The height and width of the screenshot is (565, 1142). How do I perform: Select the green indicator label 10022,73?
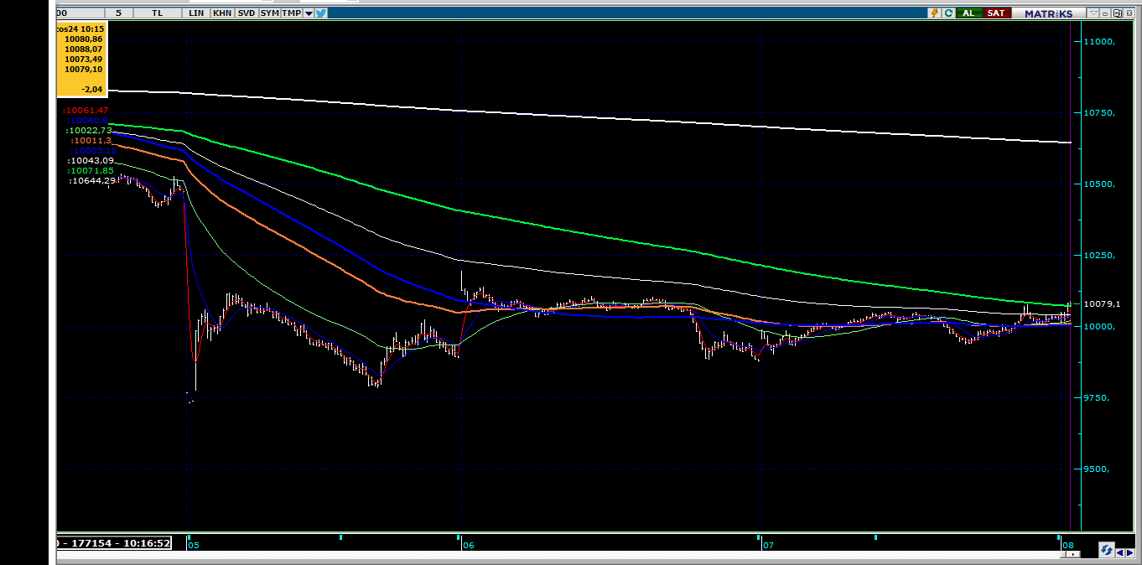click(x=89, y=131)
